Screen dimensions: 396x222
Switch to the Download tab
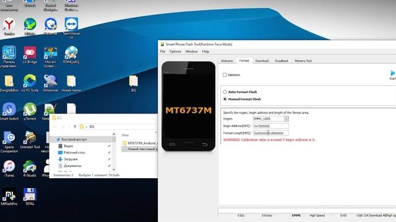tap(262, 61)
